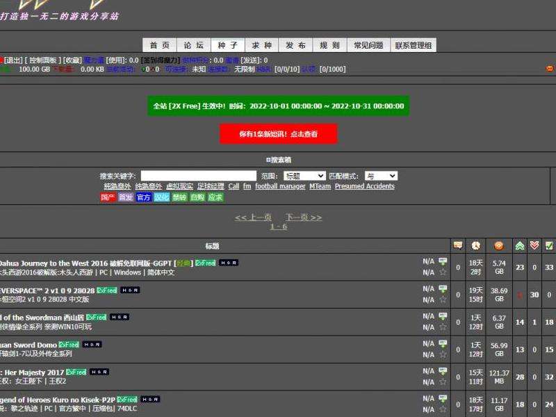
Task: Star the Her Majesty 2017 torrent
Action: (x=443, y=382)
